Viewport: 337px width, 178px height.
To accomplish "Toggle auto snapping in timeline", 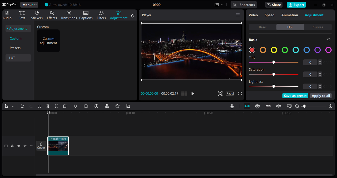I will (257, 106).
